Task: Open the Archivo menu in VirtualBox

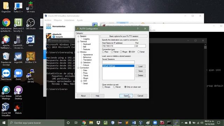Action: coord(48,20)
